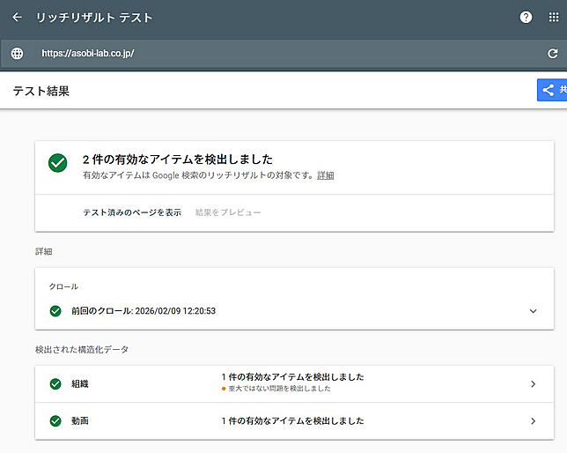Click the globe icon beside URL

pos(17,54)
